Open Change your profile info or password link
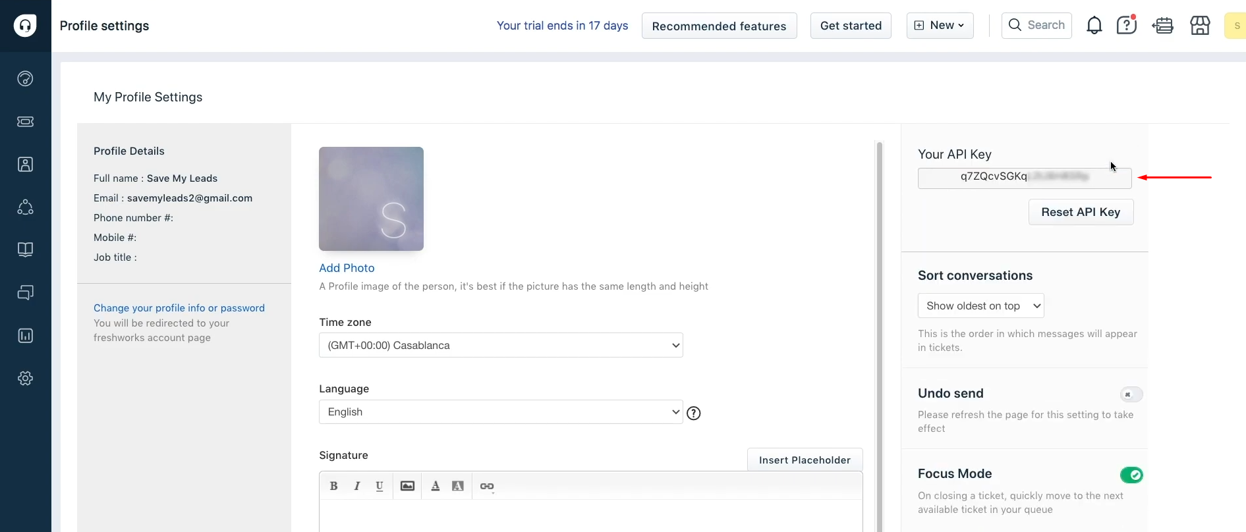This screenshot has width=1246, height=532. 179,308
